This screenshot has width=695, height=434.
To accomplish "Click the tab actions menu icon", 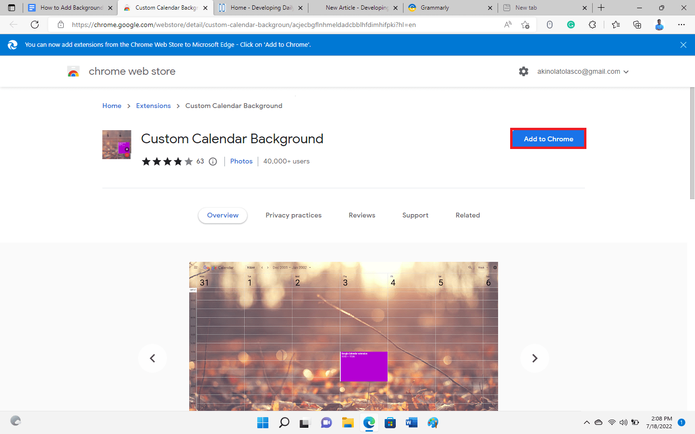I will 12,8.
